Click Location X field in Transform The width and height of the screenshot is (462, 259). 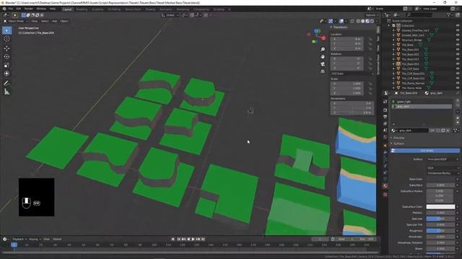pyautogui.click(x=347, y=39)
